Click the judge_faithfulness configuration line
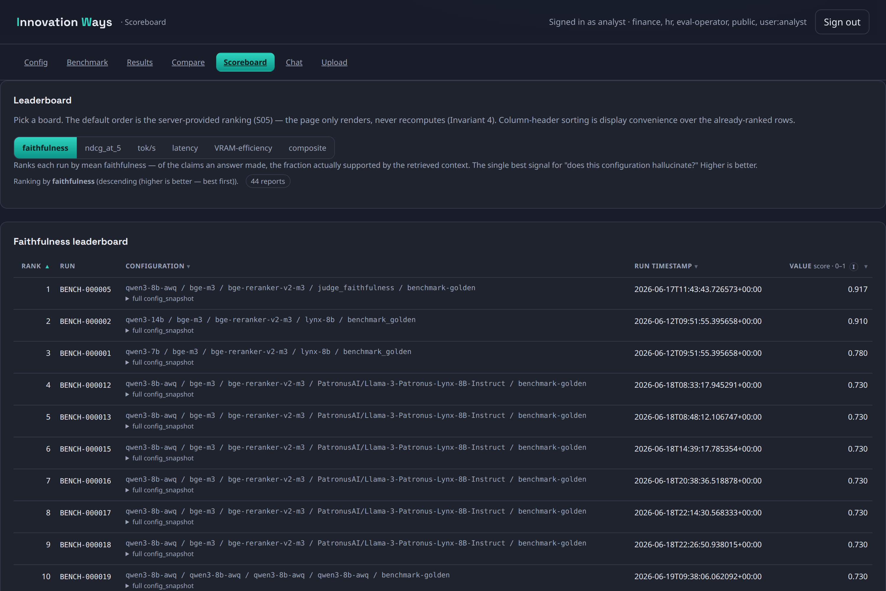Screen dimensions: 886x591 (300, 288)
